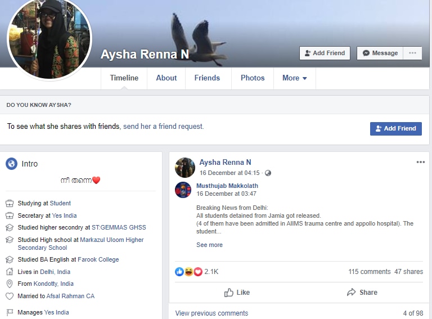Click the public audience globe icon on the post
The height and width of the screenshot is (319, 432).
pos(268,173)
